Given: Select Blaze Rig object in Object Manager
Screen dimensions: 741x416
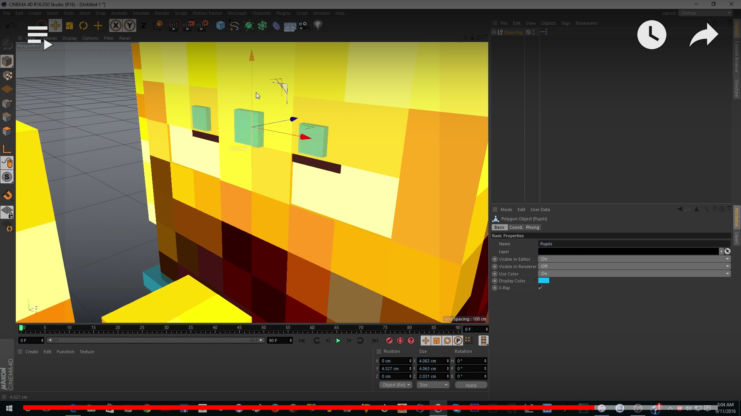Looking at the screenshot, I should [x=513, y=32].
